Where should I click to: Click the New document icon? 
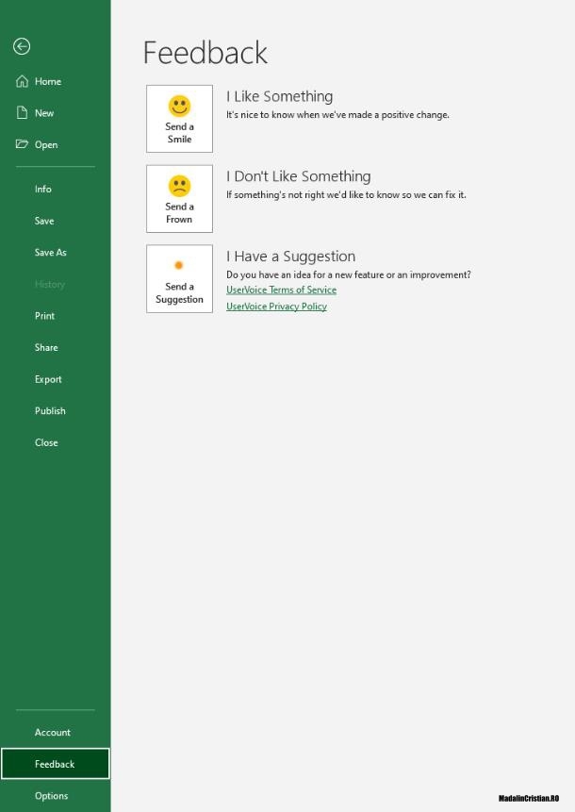pyautogui.click(x=22, y=113)
